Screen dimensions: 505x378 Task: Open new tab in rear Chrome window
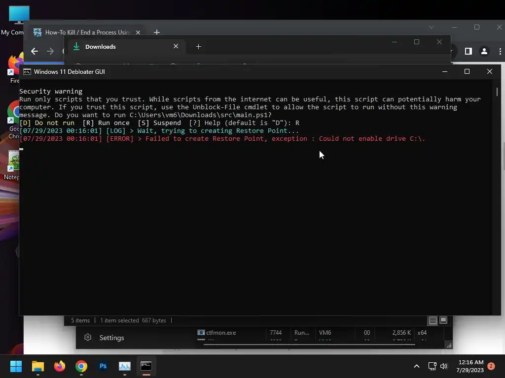click(x=157, y=32)
